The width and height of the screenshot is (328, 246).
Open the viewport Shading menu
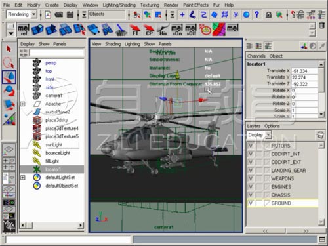pos(113,44)
